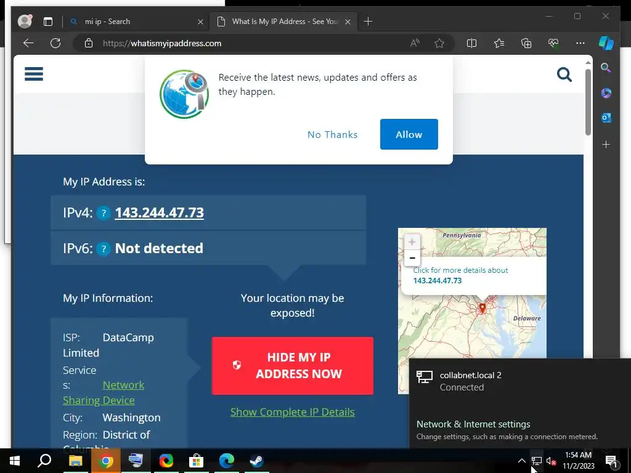Click the page vertical scrollbar thumb
Viewport: 631px width, 473px height.
(x=588, y=102)
